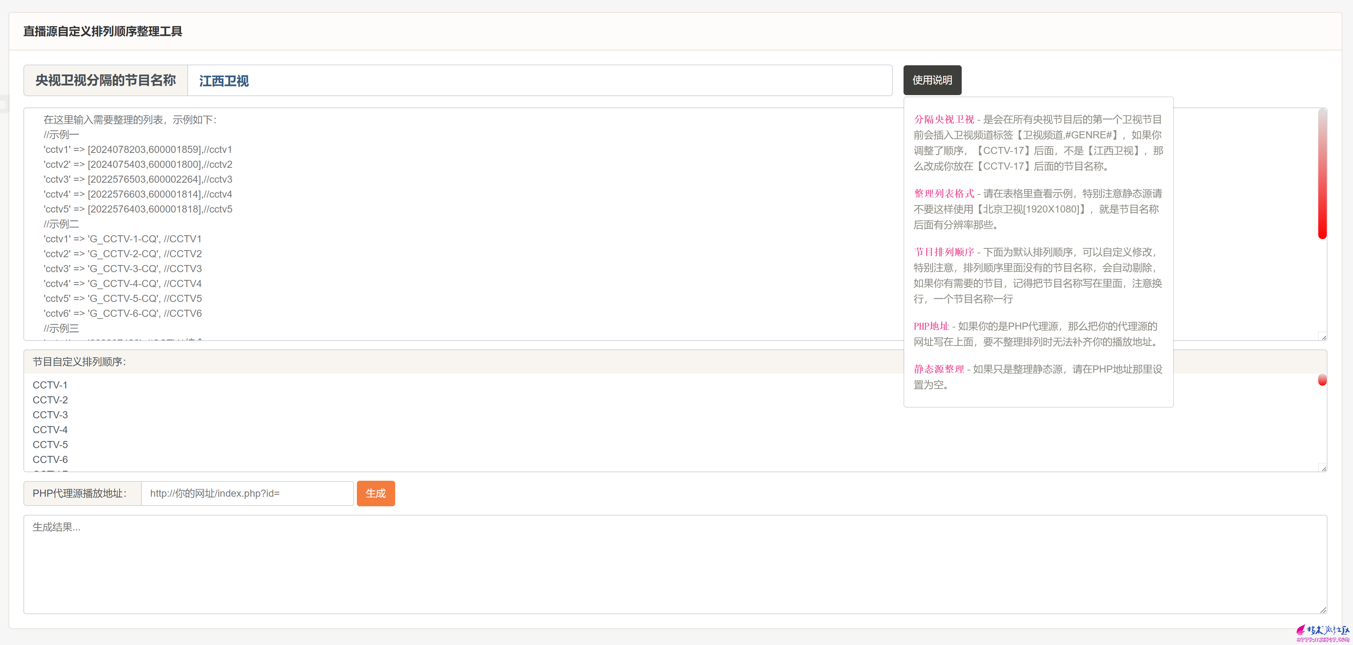This screenshot has height=645, width=1353.
Task: Click line 'cctv6' => 'G_CCTV-6-CQ'
Action: click(122, 313)
